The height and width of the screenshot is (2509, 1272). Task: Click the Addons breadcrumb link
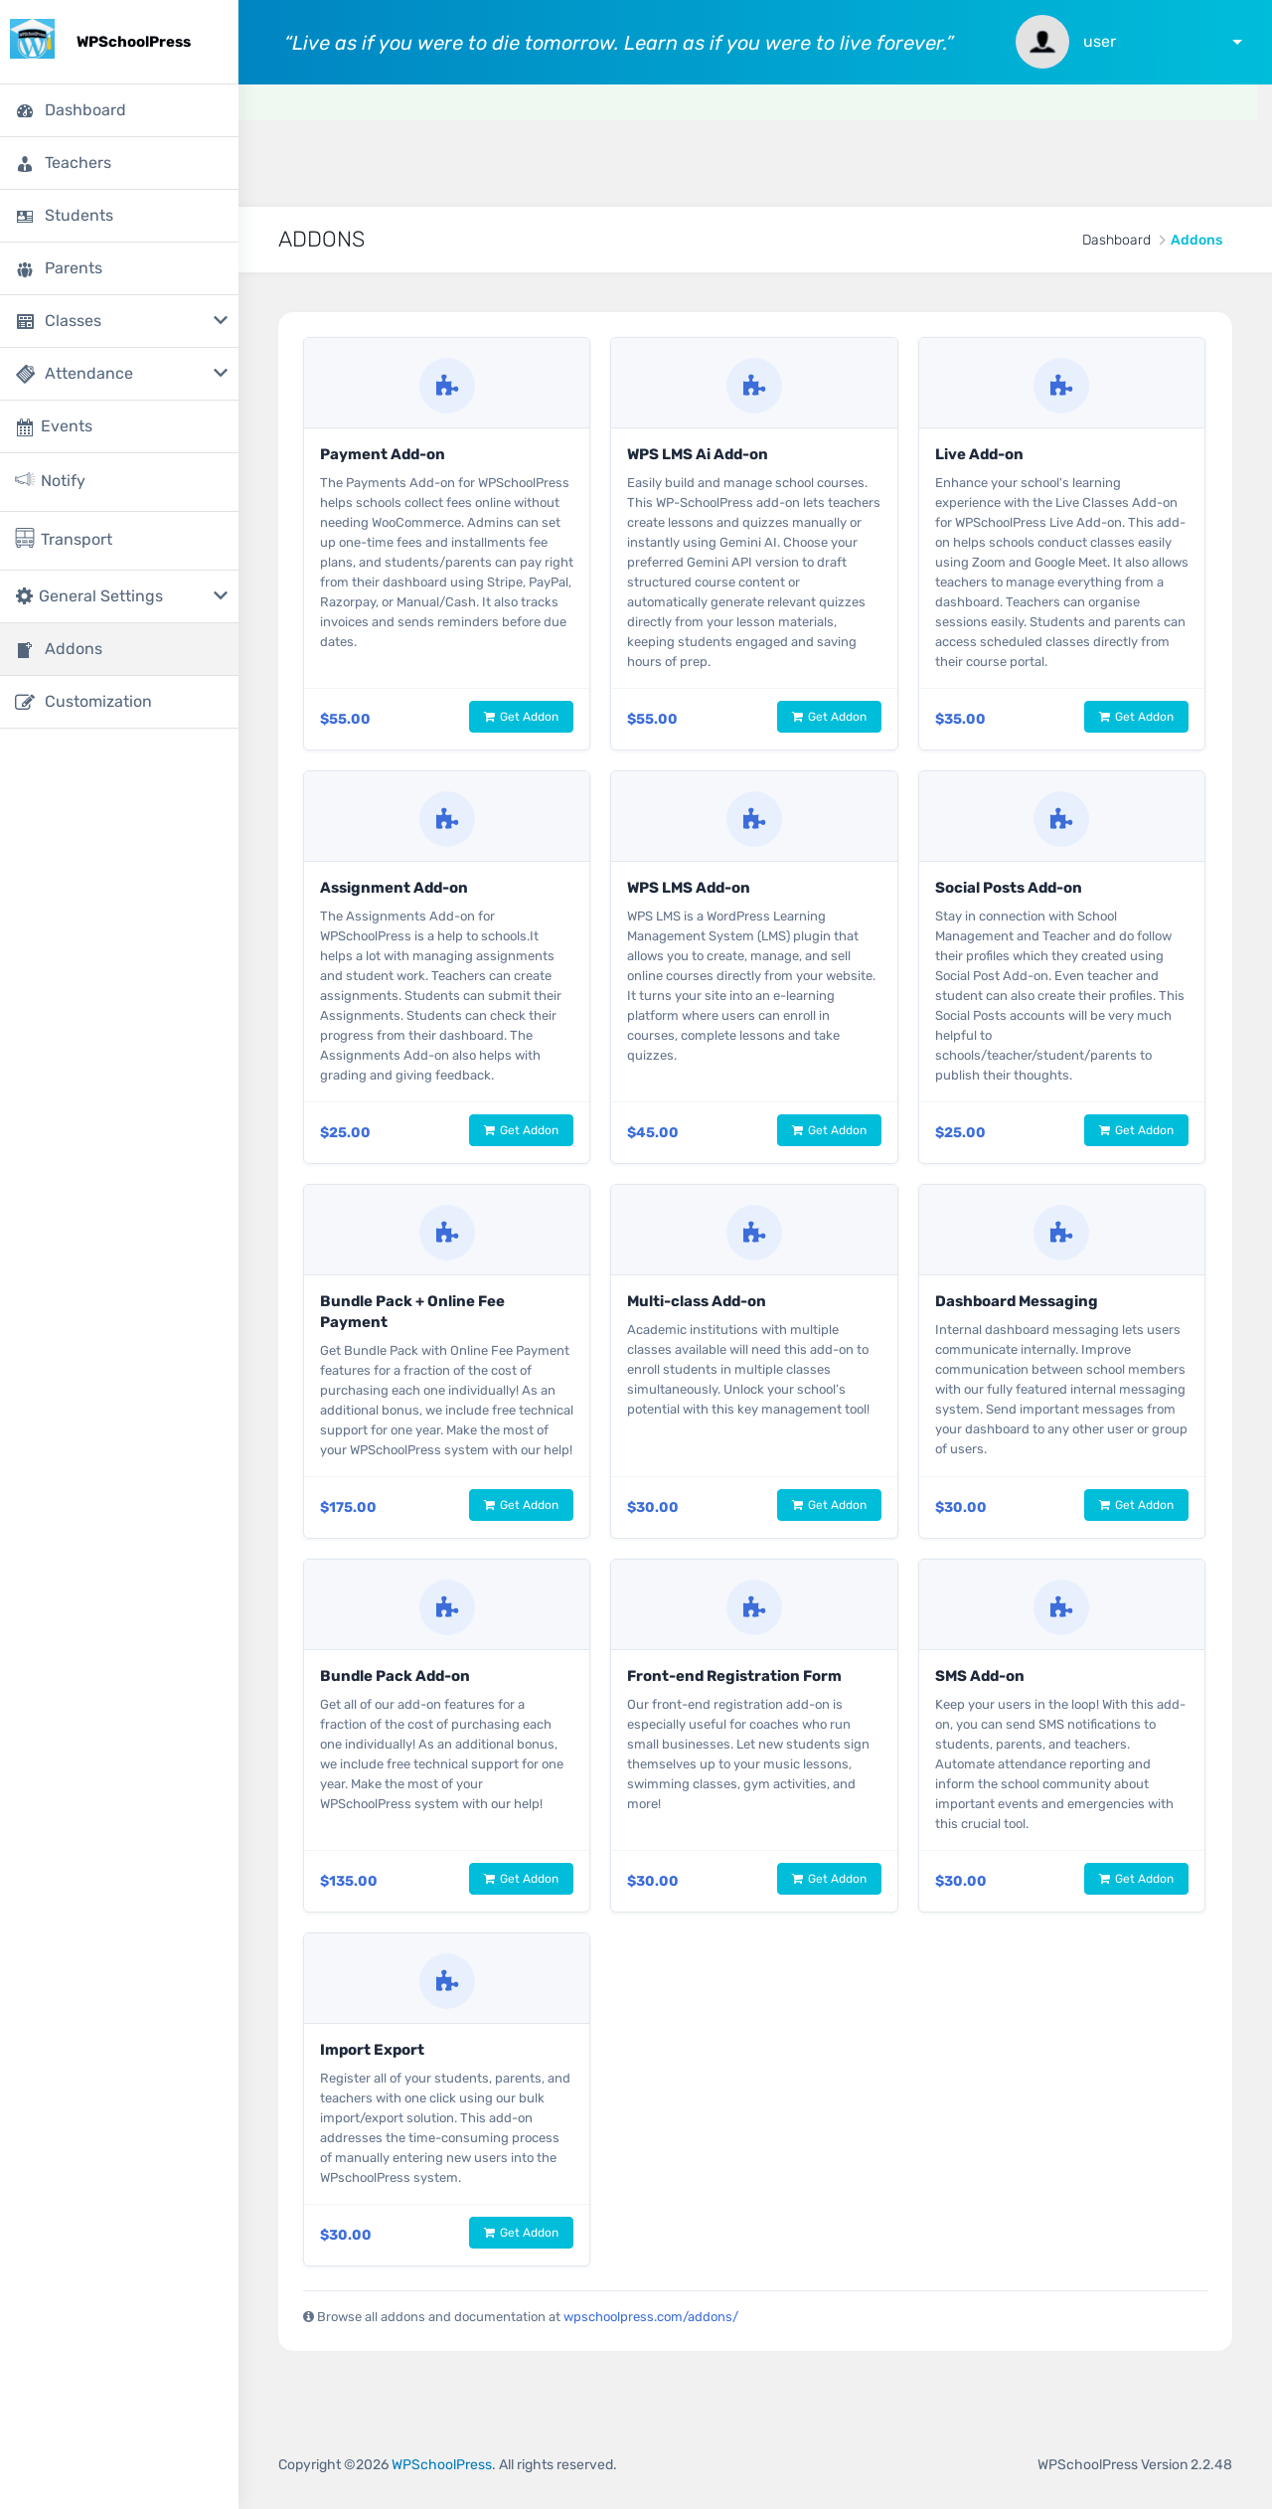pos(1196,240)
